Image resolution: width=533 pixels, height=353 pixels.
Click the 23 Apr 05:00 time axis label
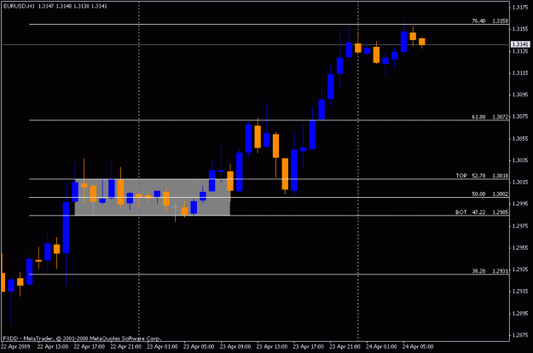[x=199, y=346]
